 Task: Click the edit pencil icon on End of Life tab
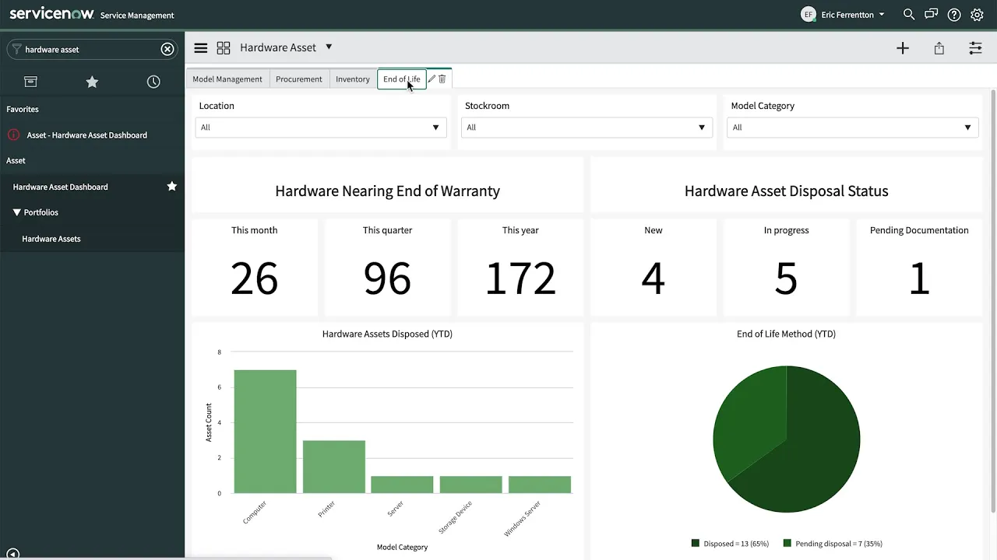(432, 79)
